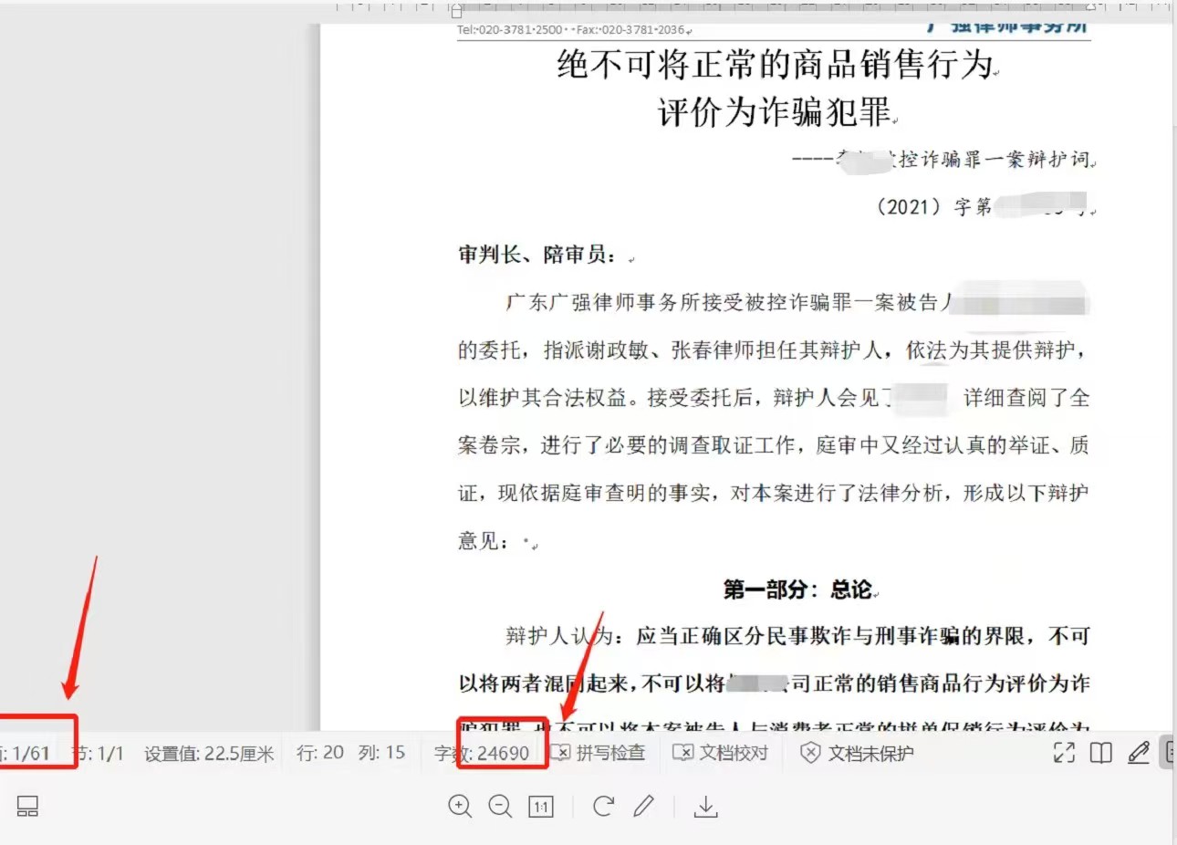The width and height of the screenshot is (1177, 845).
Task: Click the line starting 的委托，指派谢政敏
Action: pyautogui.click(x=774, y=350)
